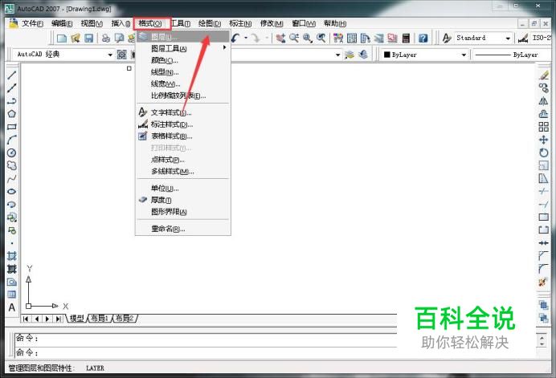Click the Zoom realtime icon
This screenshot has width=556, height=378.
click(294, 38)
